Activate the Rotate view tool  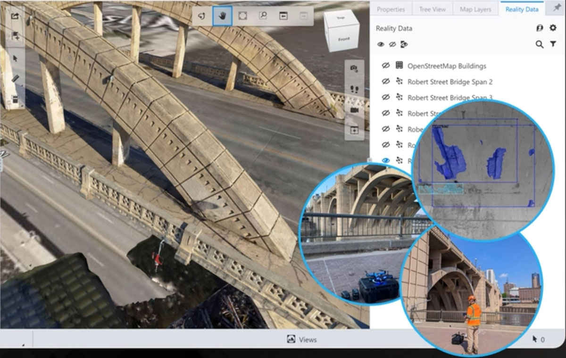click(202, 16)
